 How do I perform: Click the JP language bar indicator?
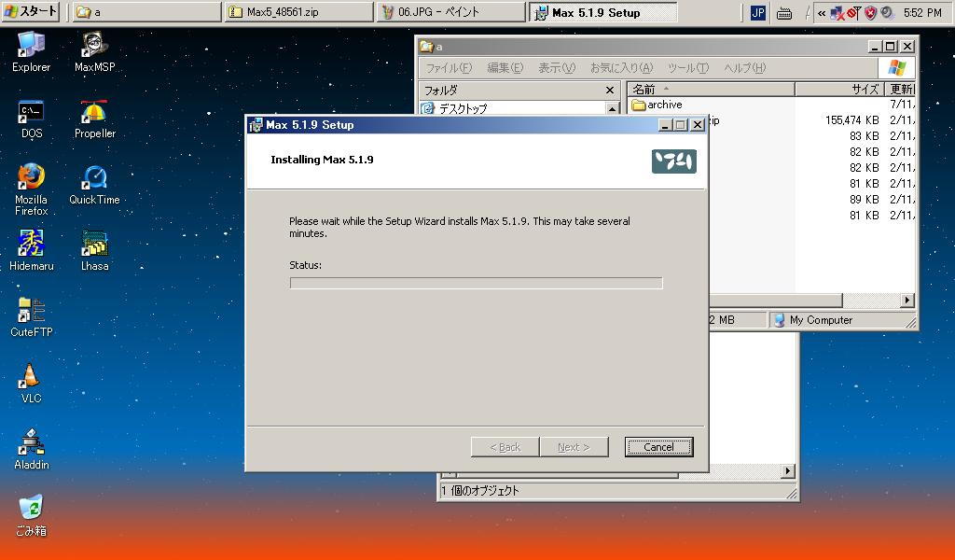point(757,13)
